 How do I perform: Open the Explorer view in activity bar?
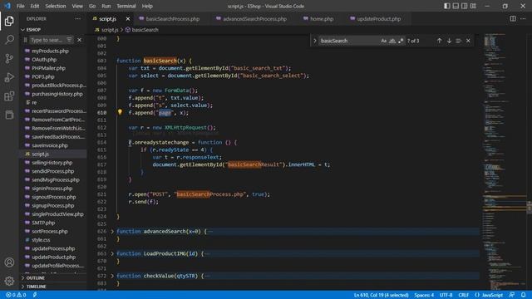coord(9,21)
